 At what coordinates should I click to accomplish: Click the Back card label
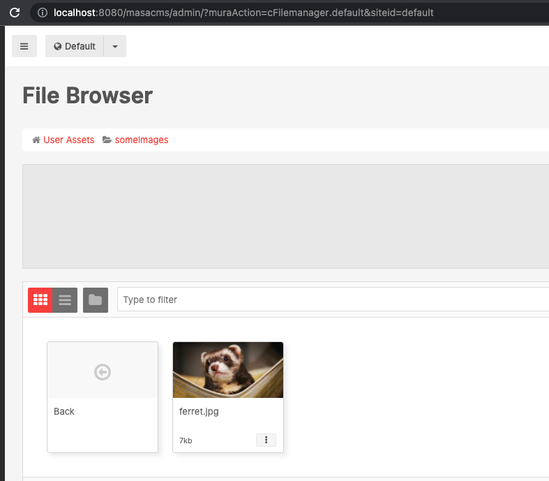click(63, 411)
